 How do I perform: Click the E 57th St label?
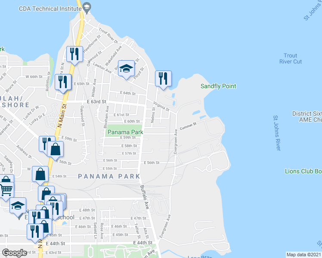click(129, 154)
